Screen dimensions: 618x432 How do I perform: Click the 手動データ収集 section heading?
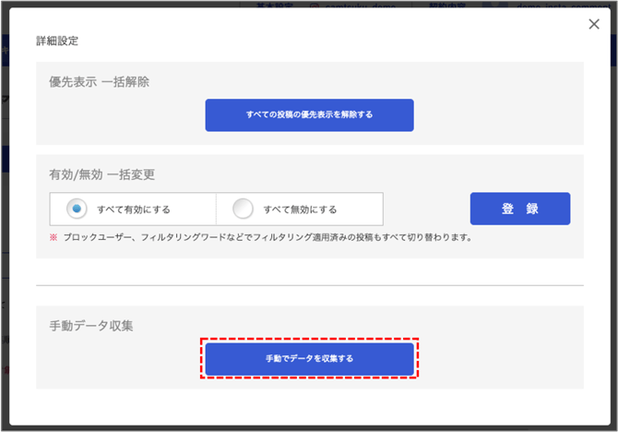click(x=92, y=326)
